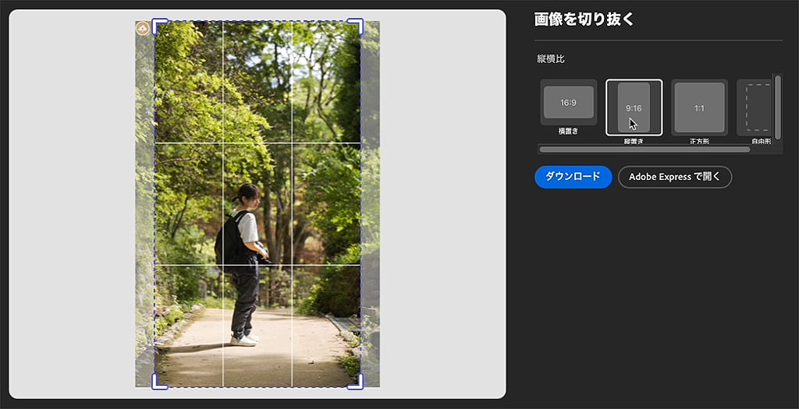Grab the bottom-left crop corner handle
This screenshot has height=409, width=799.
pyautogui.click(x=159, y=382)
